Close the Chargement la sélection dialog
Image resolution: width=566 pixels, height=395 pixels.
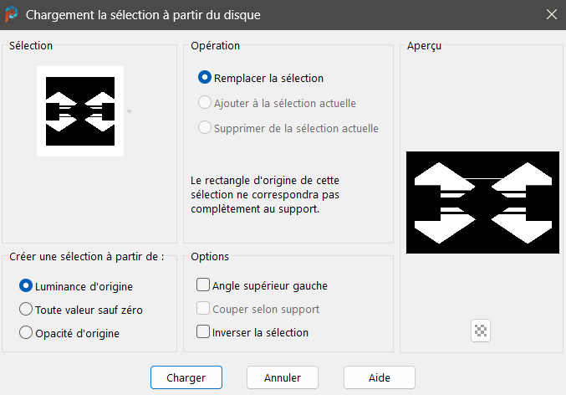pos(551,14)
